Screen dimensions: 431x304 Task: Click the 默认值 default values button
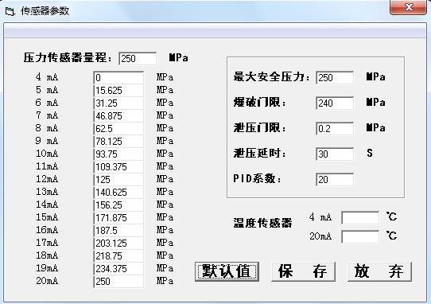point(227,271)
